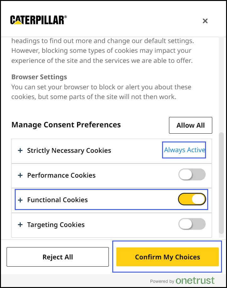
Task: Click the Reject All button
Action: [x=58, y=257]
